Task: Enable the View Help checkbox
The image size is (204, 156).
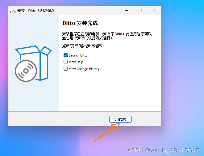Action: [x=65, y=62]
